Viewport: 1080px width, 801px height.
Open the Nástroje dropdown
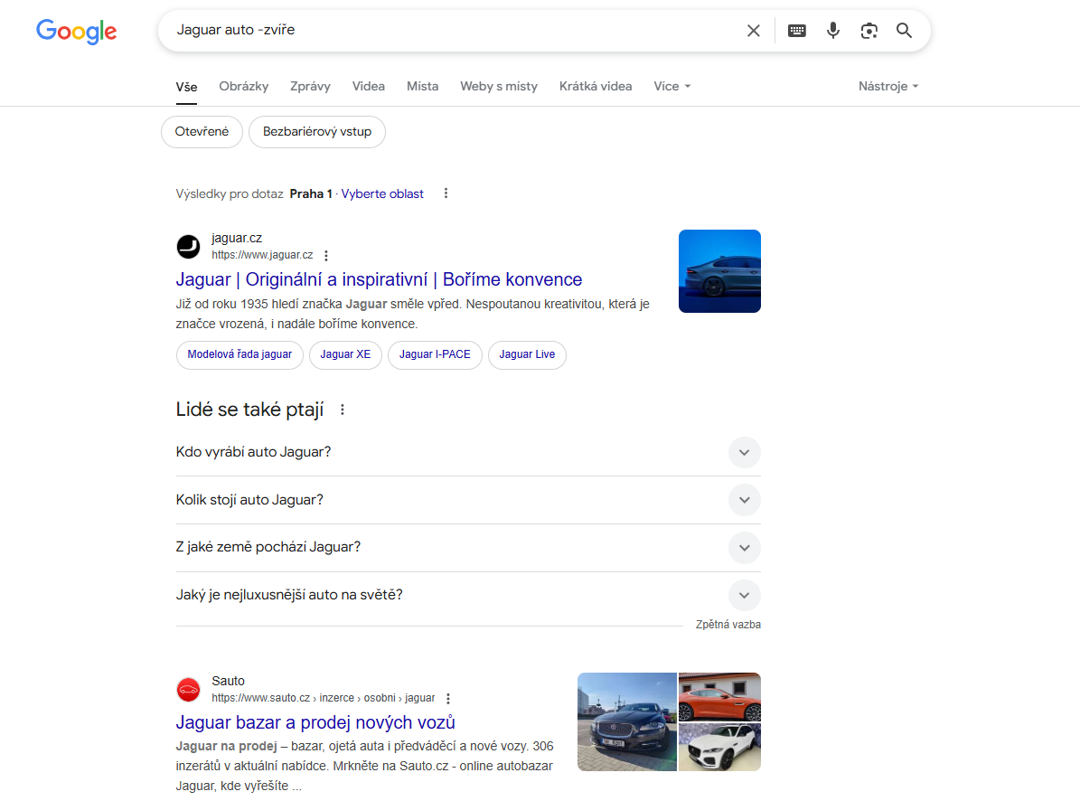click(x=887, y=86)
